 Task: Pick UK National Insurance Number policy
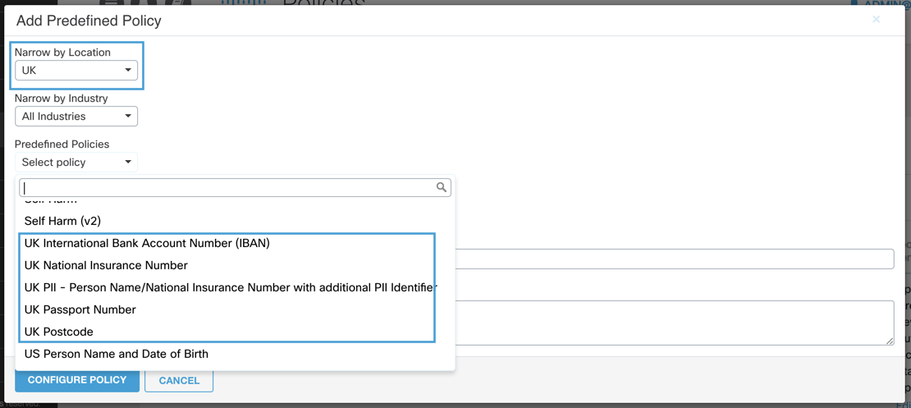point(106,265)
